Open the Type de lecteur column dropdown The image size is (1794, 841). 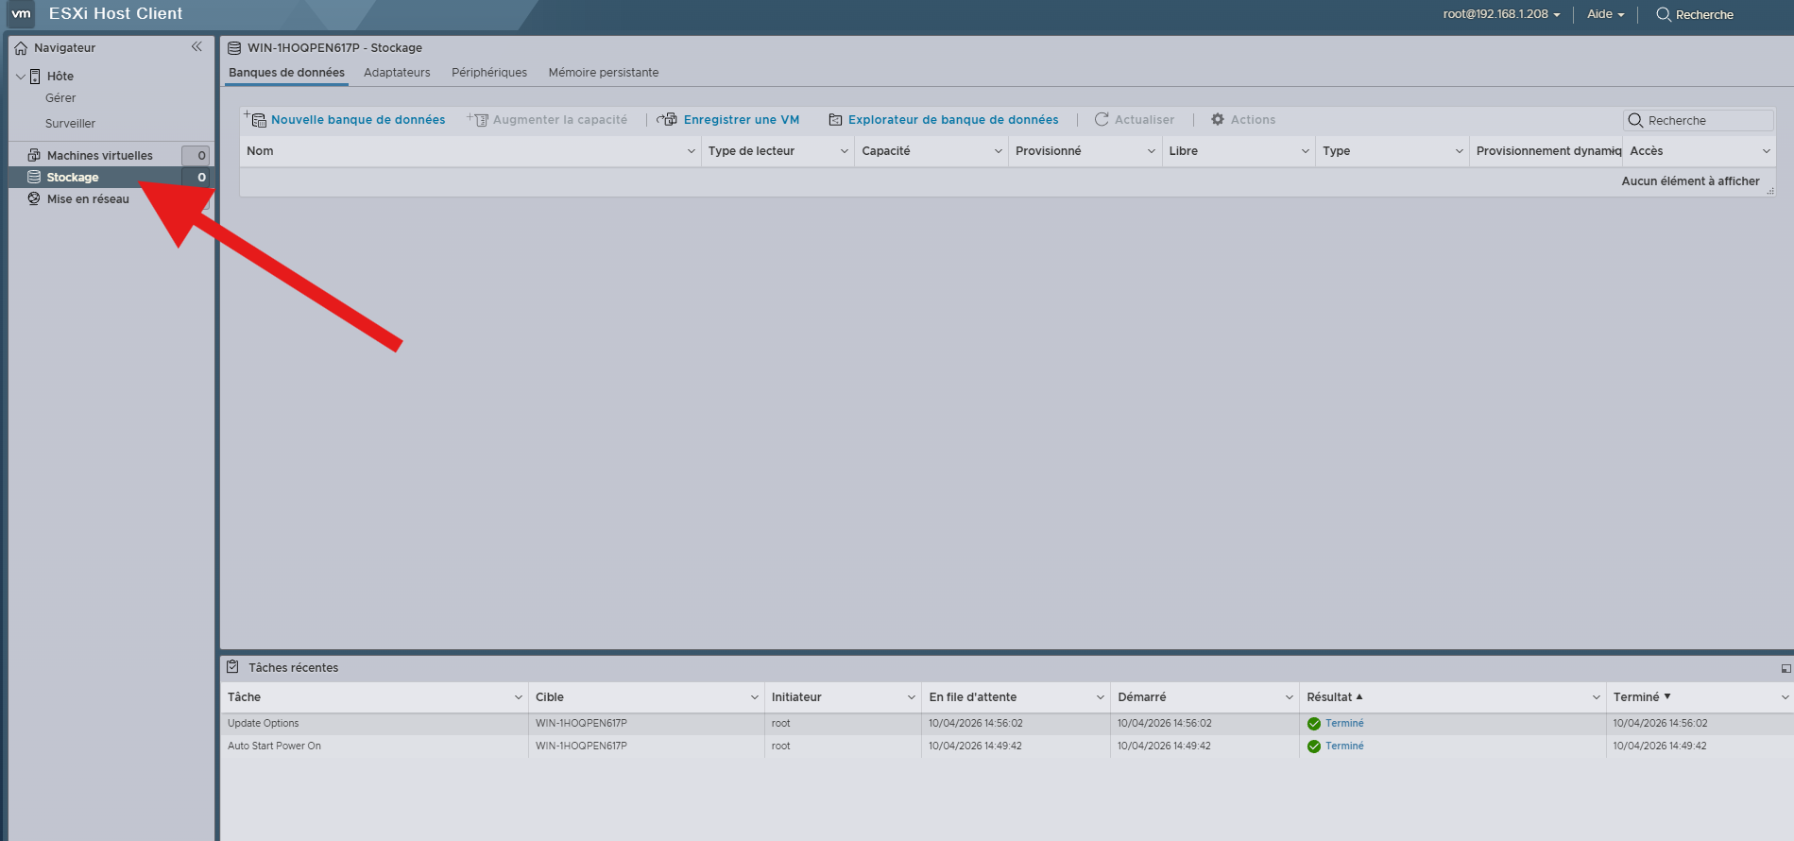(x=845, y=151)
